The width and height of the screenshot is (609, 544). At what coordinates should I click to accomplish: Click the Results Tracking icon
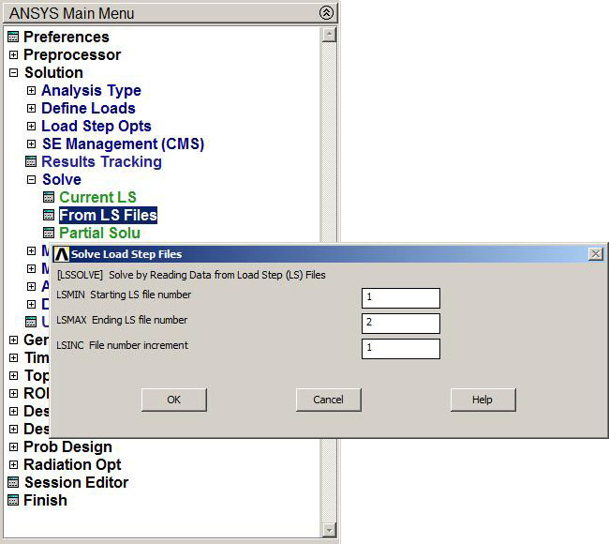(x=31, y=162)
